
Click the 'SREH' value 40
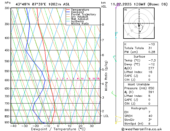(150, 116)
